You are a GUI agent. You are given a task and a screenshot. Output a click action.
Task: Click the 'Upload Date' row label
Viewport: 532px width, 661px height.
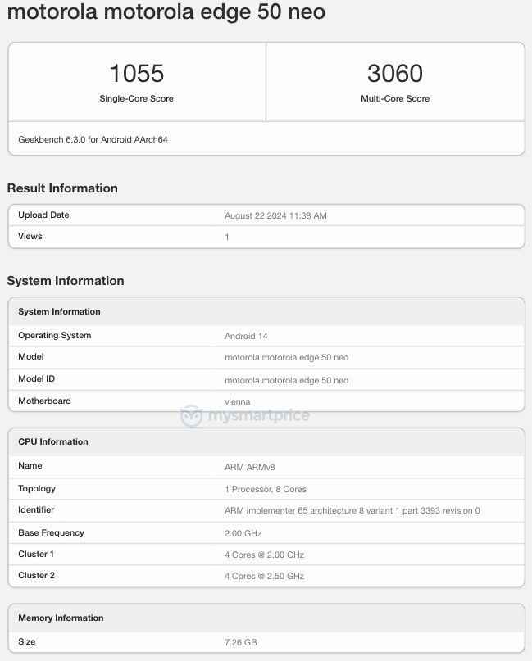click(43, 215)
